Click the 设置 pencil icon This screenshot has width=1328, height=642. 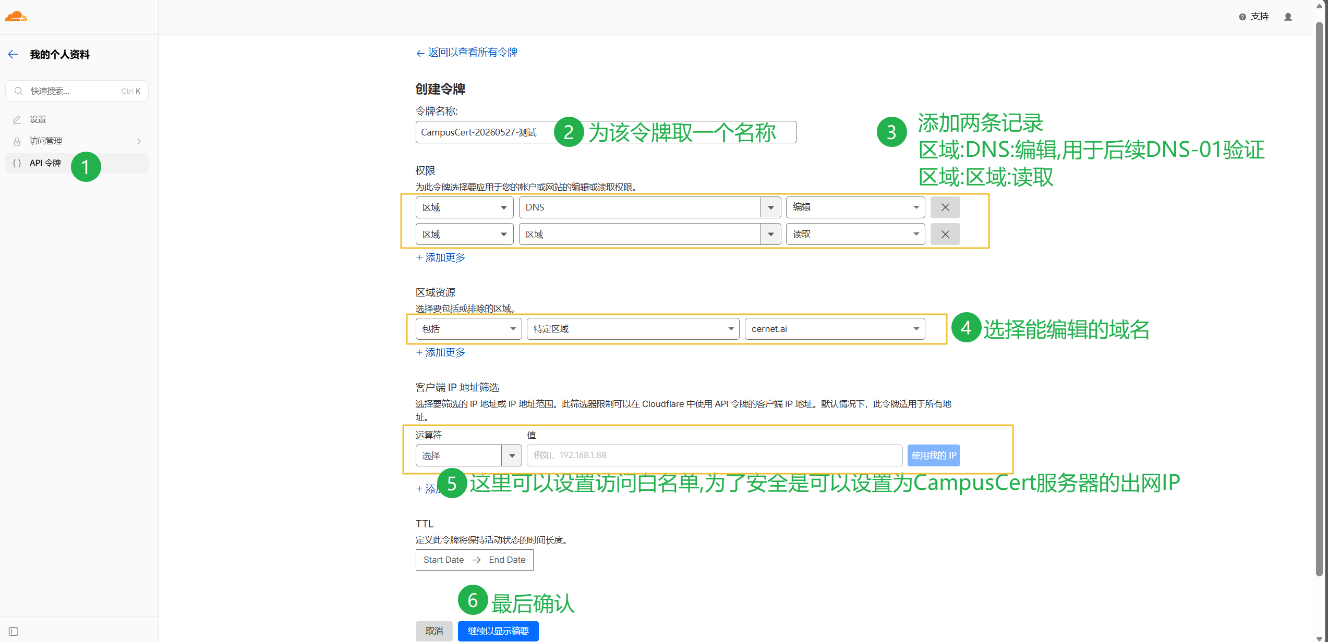[17, 119]
